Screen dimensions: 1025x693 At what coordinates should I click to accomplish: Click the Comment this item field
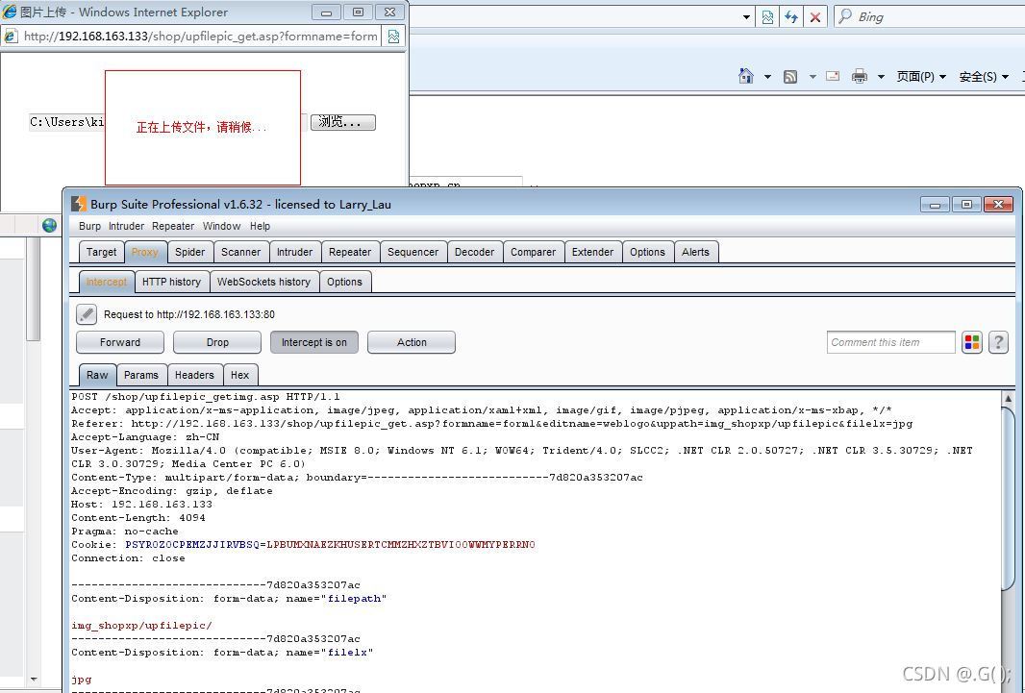tap(891, 342)
